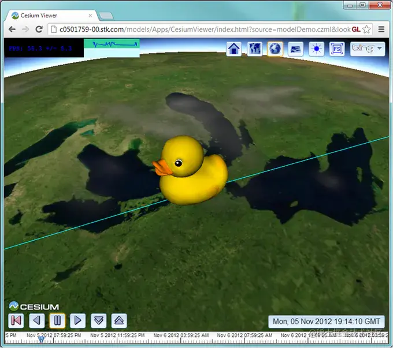Play the animation in reverse
The image size is (393, 348).
point(37,320)
